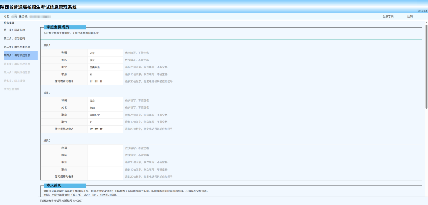Image resolution: width=428 pixels, height=205 pixels.
Task: Click hint 职业栏应填写工作单位 text
Action: (x=71, y=33)
